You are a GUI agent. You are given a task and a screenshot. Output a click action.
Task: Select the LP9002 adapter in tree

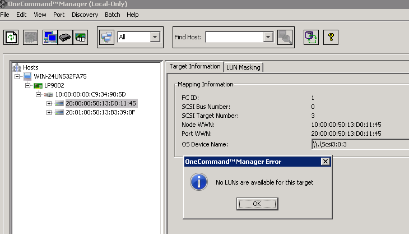tap(54, 85)
